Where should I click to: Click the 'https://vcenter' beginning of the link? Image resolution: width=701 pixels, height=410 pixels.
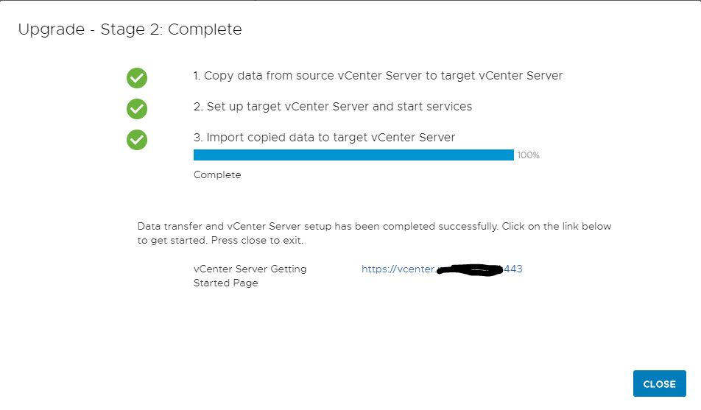coord(398,269)
